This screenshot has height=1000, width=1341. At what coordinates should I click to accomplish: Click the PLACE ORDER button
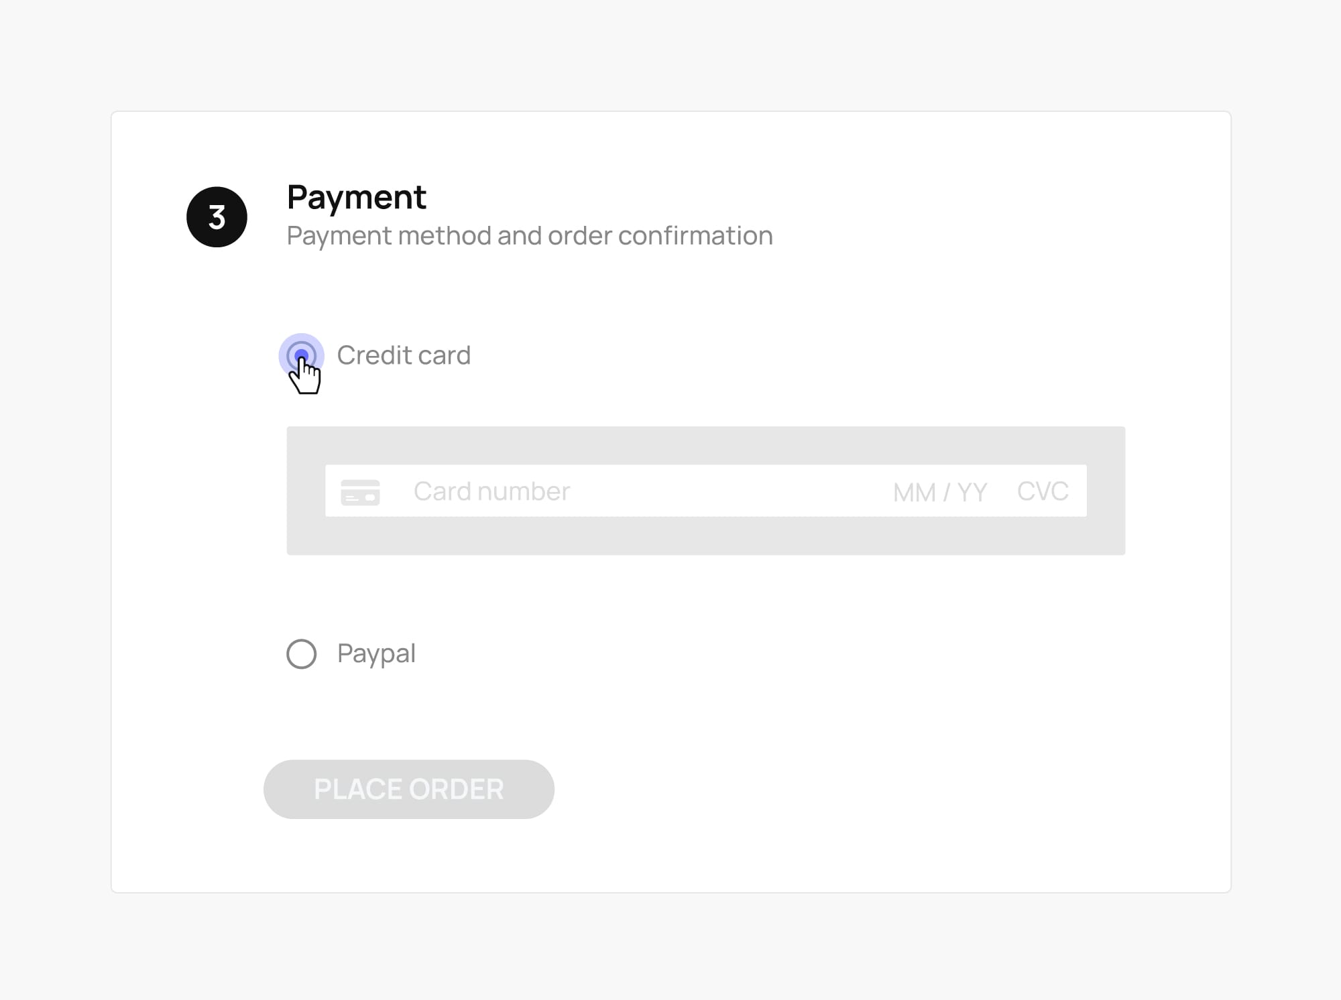[x=408, y=789]
